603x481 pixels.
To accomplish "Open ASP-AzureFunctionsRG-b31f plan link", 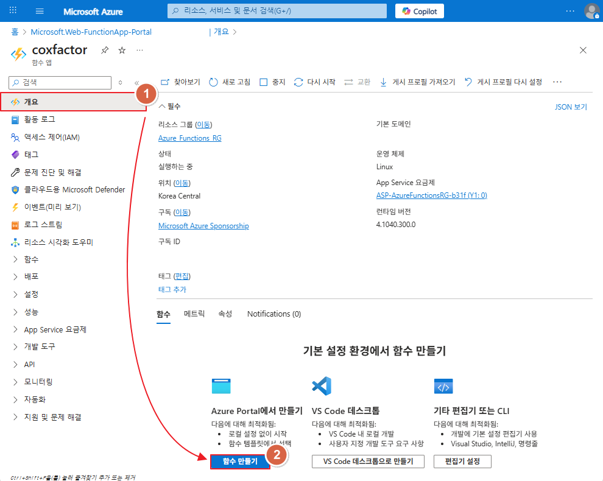I will point(431,195).
